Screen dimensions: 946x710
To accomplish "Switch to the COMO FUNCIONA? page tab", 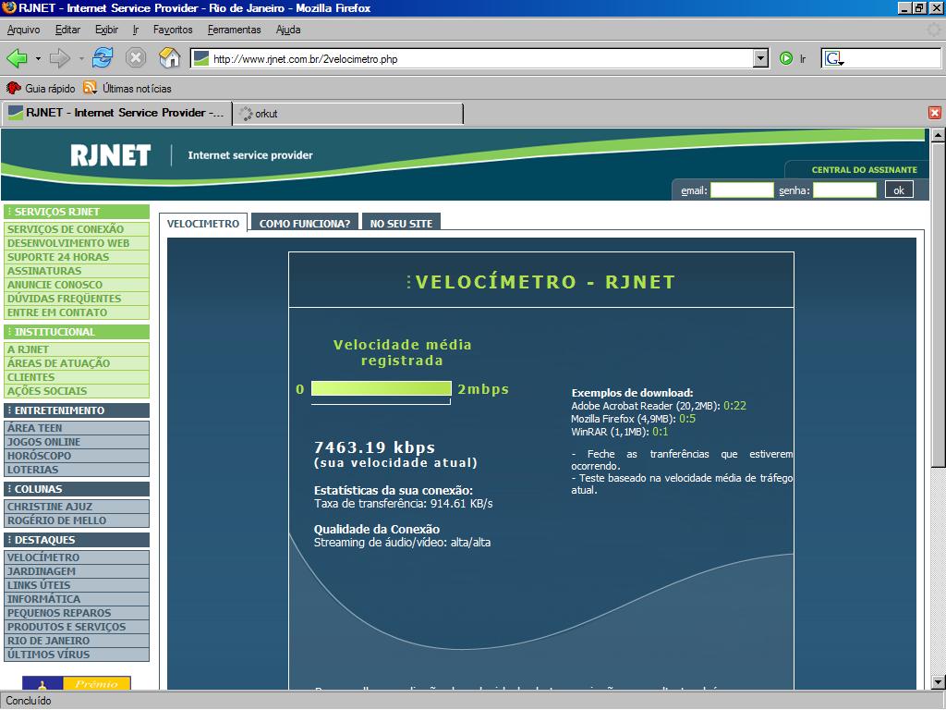I will (305, 224).
